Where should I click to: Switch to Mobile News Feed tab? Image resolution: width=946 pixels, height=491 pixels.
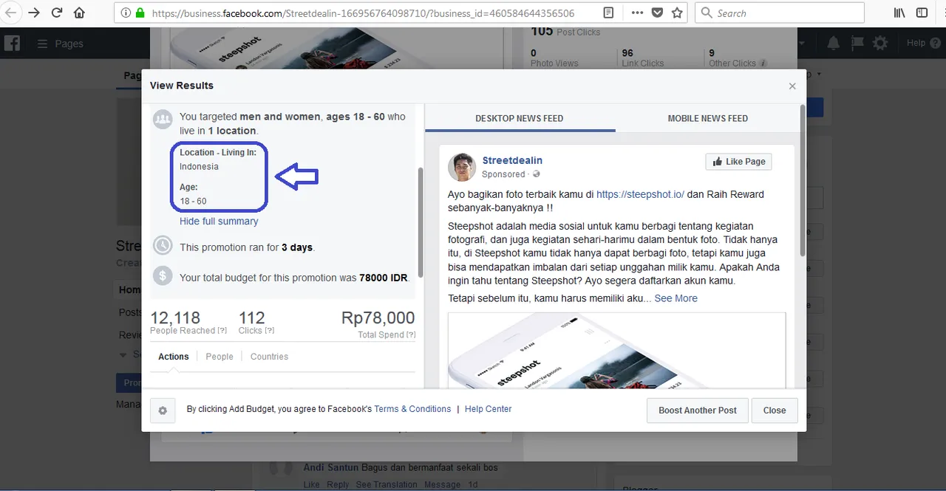pos(708,118)
